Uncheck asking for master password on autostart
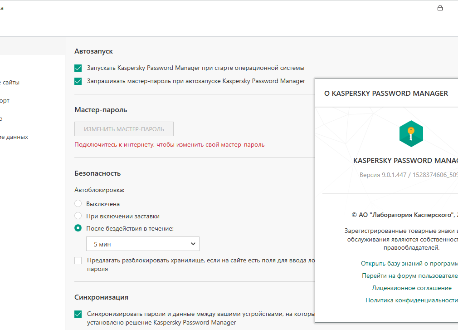Image resolution: width=458 pixels, height=330 pixels. point(78,81)
